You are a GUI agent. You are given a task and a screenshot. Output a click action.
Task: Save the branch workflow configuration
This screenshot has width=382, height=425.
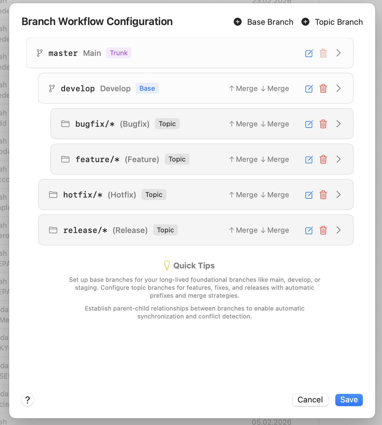point(349,400)
